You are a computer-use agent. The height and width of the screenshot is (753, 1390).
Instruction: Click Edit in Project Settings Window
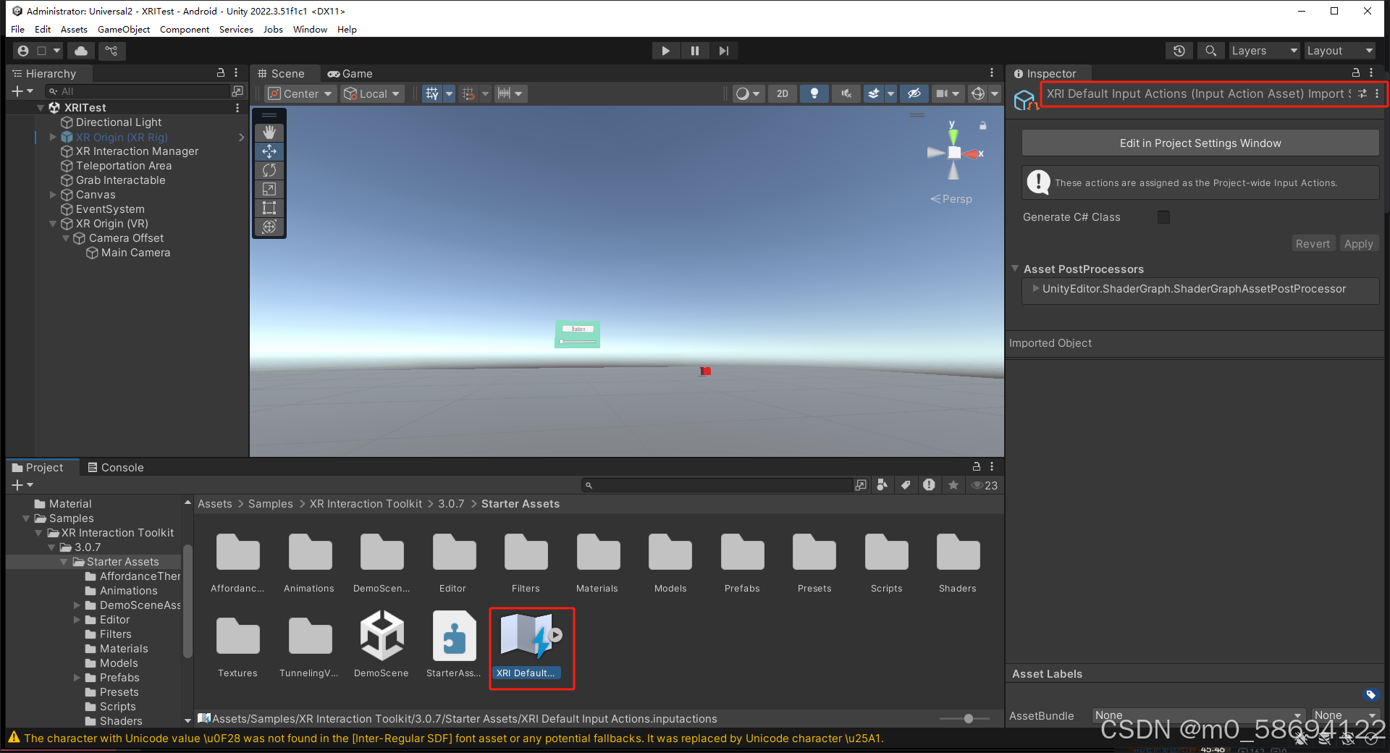click(1200, 143)
